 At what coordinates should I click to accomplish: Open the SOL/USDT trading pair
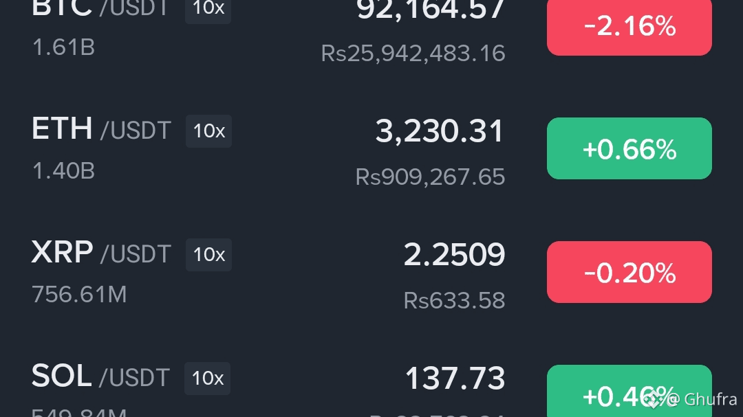[x=371, y=388]
